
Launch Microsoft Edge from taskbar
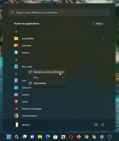click(48, 137)
